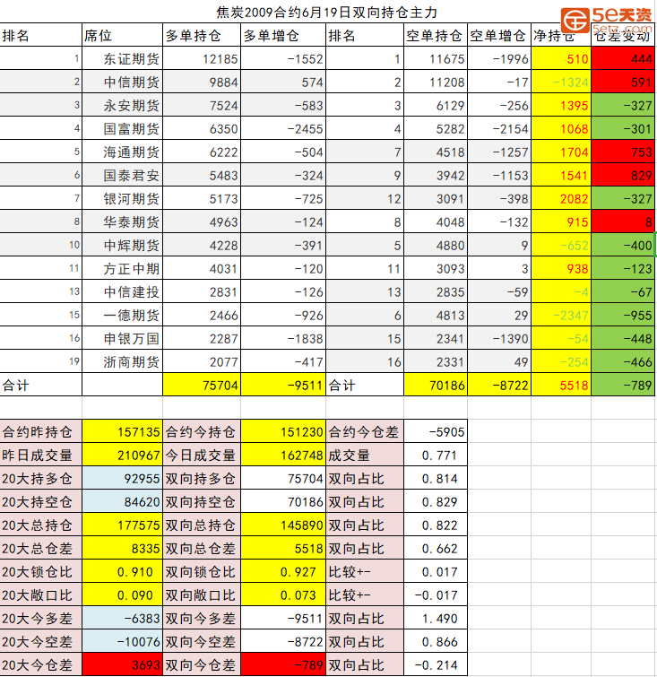The height and width of the screenshot is (677, 657).
Task: Click the 永安期货 seat cell
Action: [122, 105]
